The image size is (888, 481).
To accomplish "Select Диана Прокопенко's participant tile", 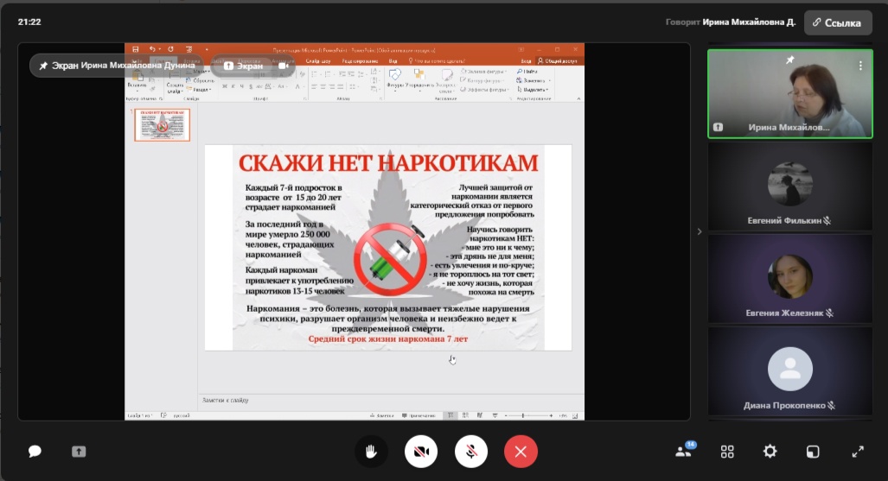I will point(790,370).
